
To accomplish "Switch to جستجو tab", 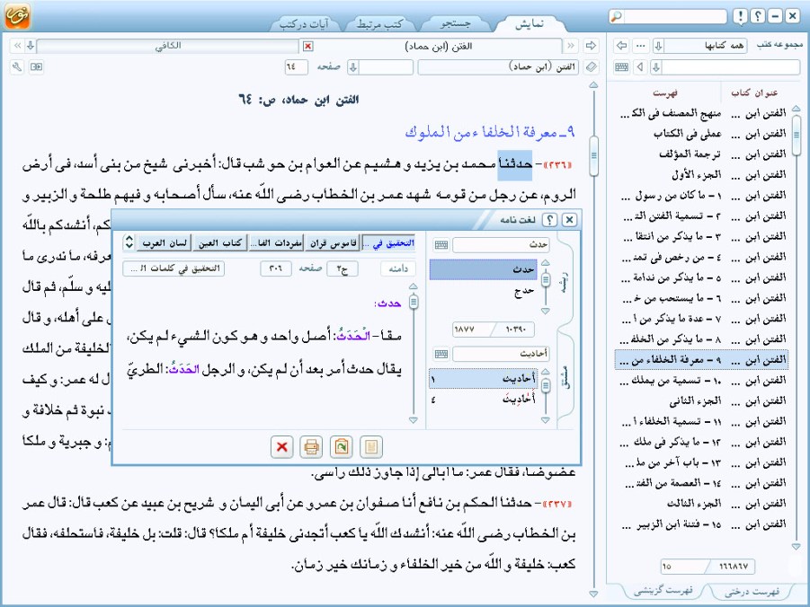I will (455, 23).
